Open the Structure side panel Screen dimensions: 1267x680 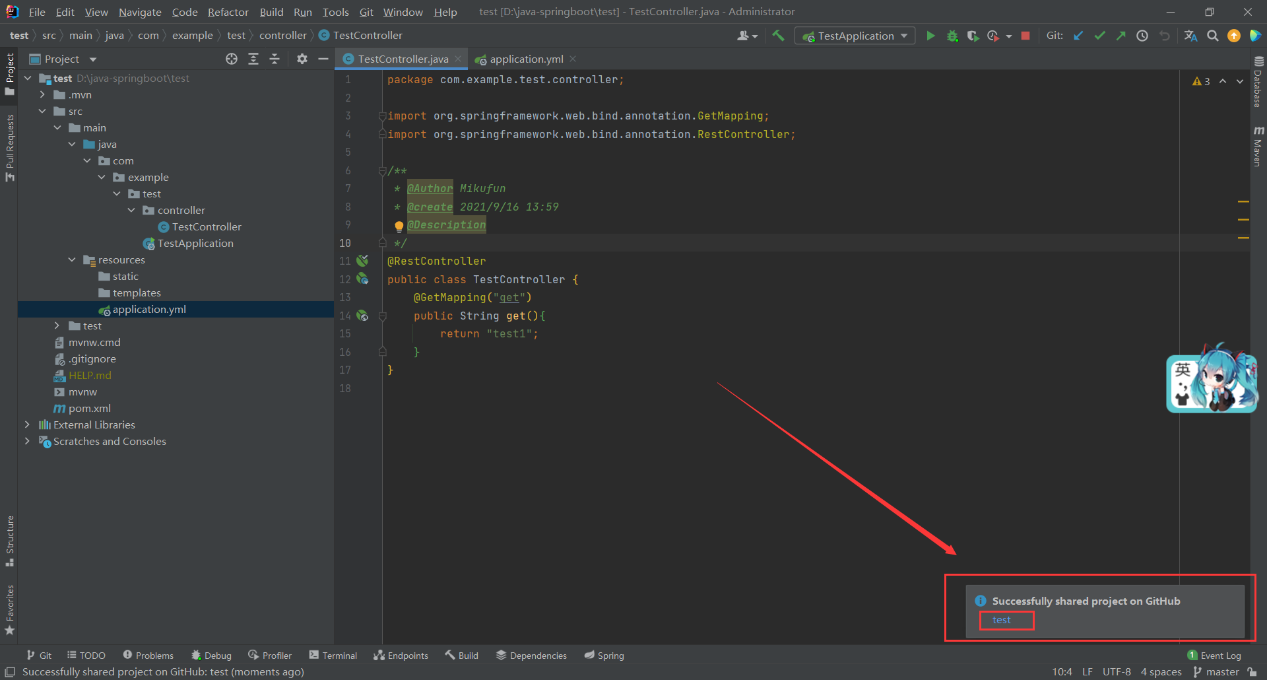tap(9, 541)
